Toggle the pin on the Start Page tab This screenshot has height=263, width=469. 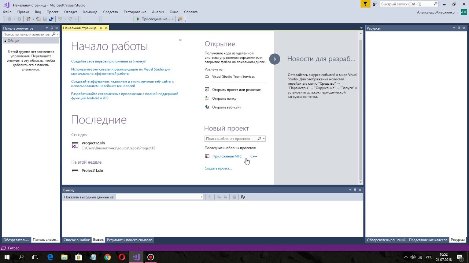pos(101,28)
